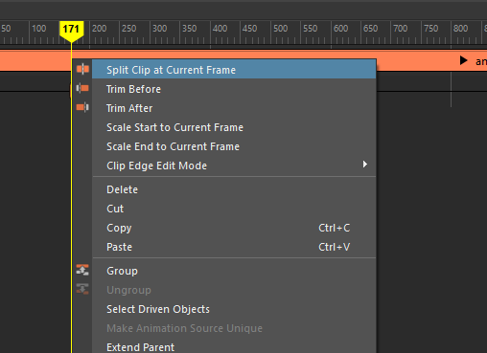Screen dimensions: 487x353
Task: Click the Group icon
Action: coord(82,270)
